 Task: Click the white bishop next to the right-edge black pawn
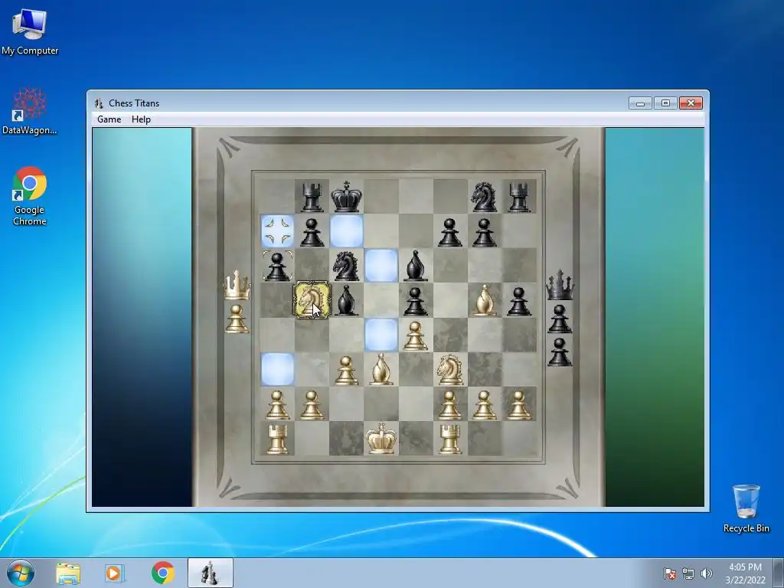pos(484,300)
